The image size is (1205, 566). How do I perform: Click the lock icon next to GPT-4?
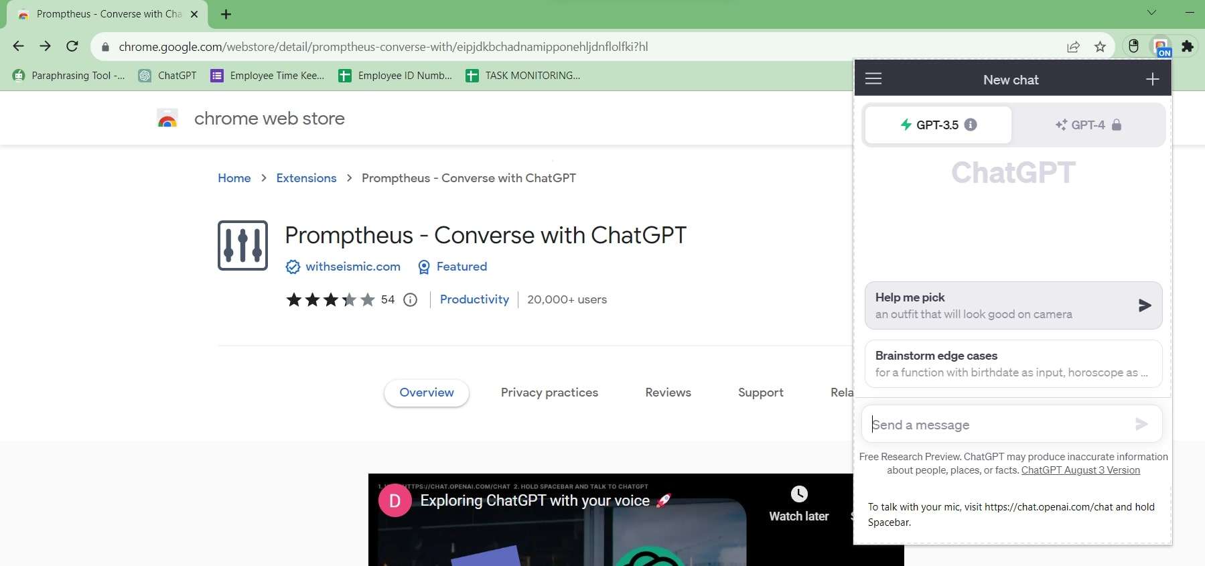click(1117, 125)
